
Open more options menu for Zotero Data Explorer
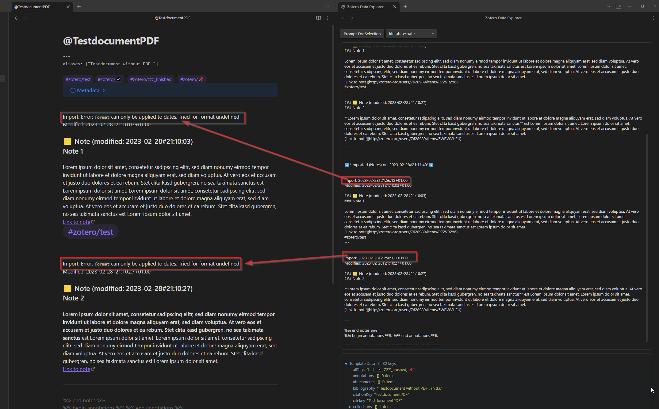(x=653, y=18)
